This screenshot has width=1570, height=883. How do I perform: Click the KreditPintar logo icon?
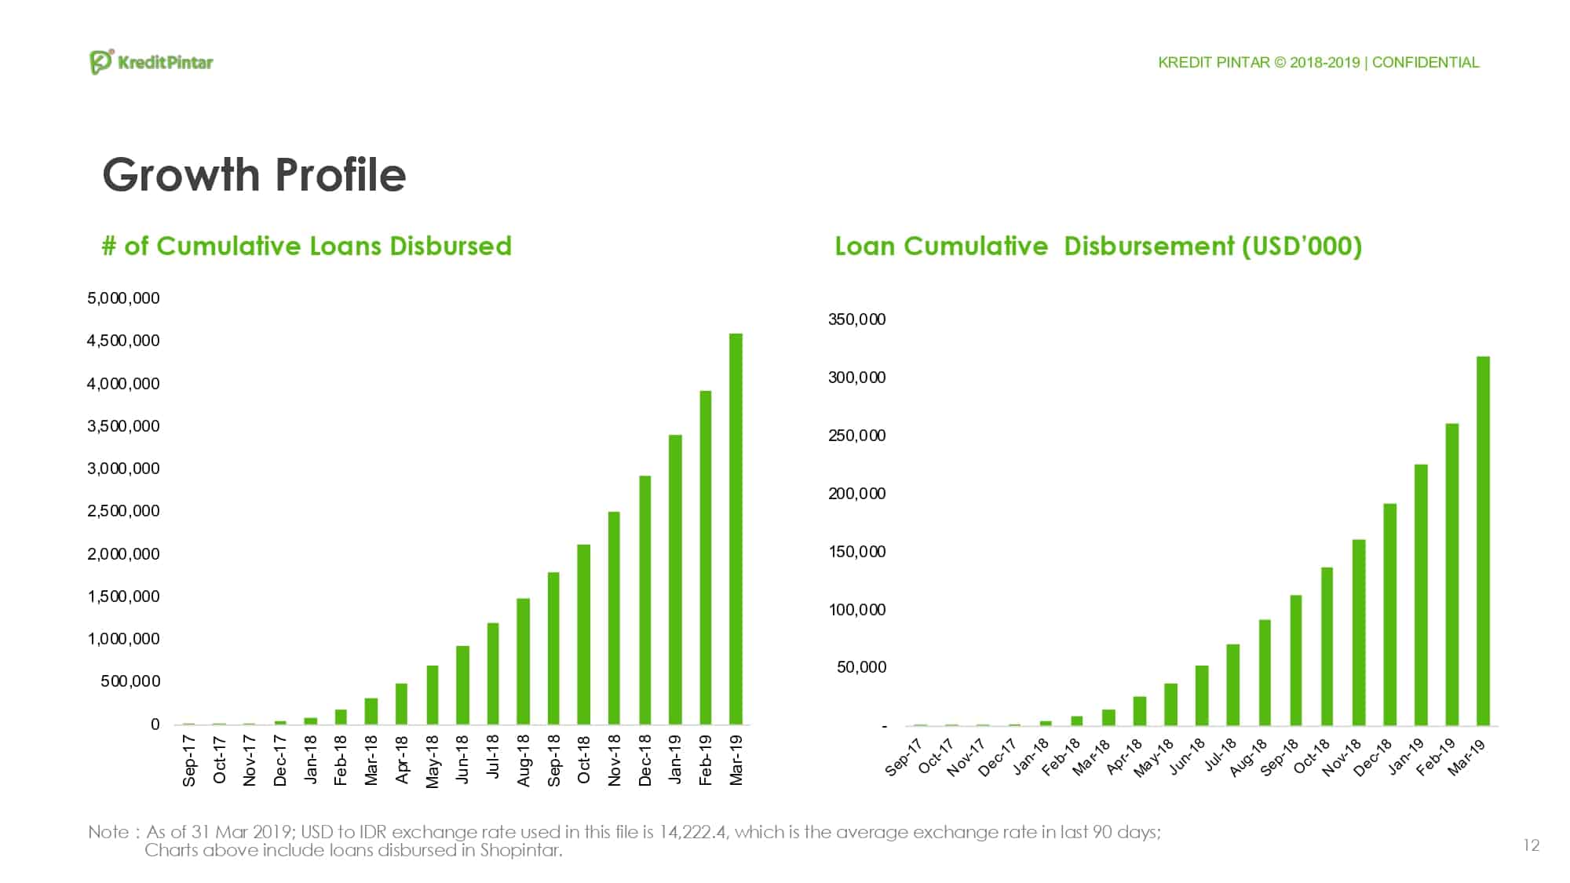click(x=101, y=61)
